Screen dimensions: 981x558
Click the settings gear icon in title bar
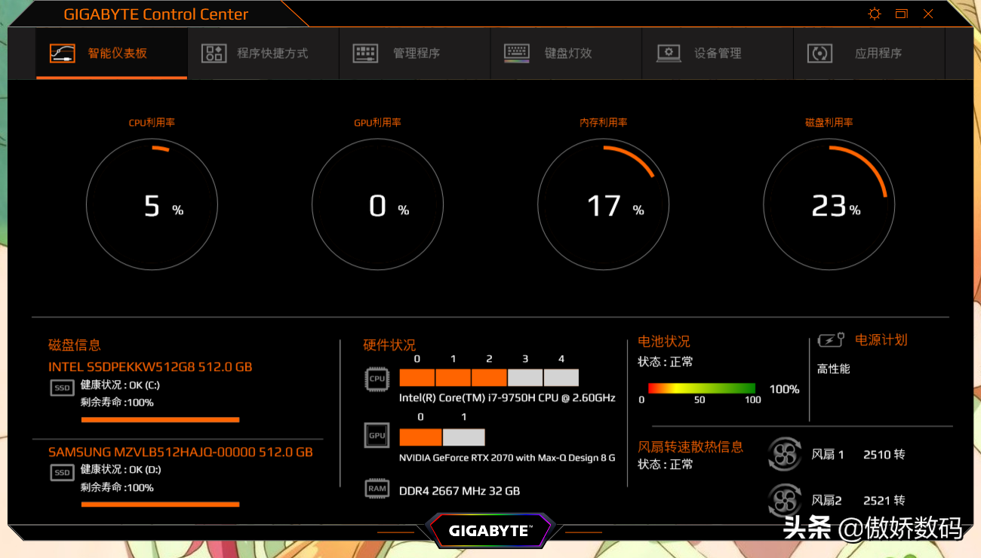[x=875, y=14]
